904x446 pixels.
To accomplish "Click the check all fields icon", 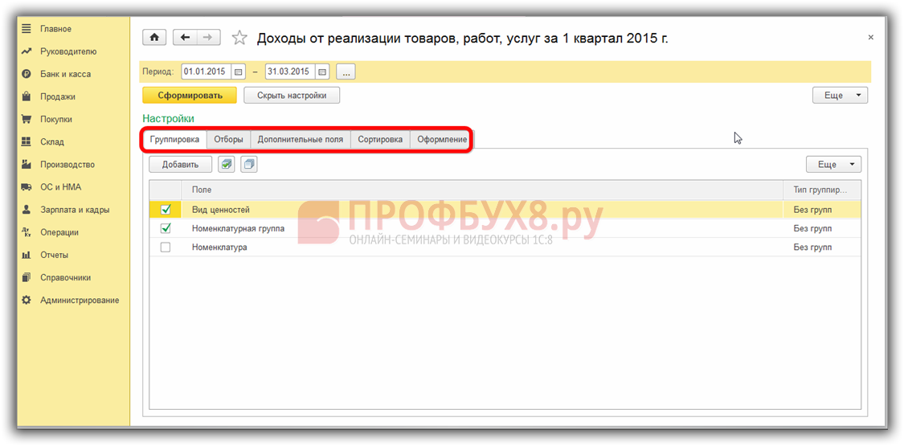I will [227, 165].
